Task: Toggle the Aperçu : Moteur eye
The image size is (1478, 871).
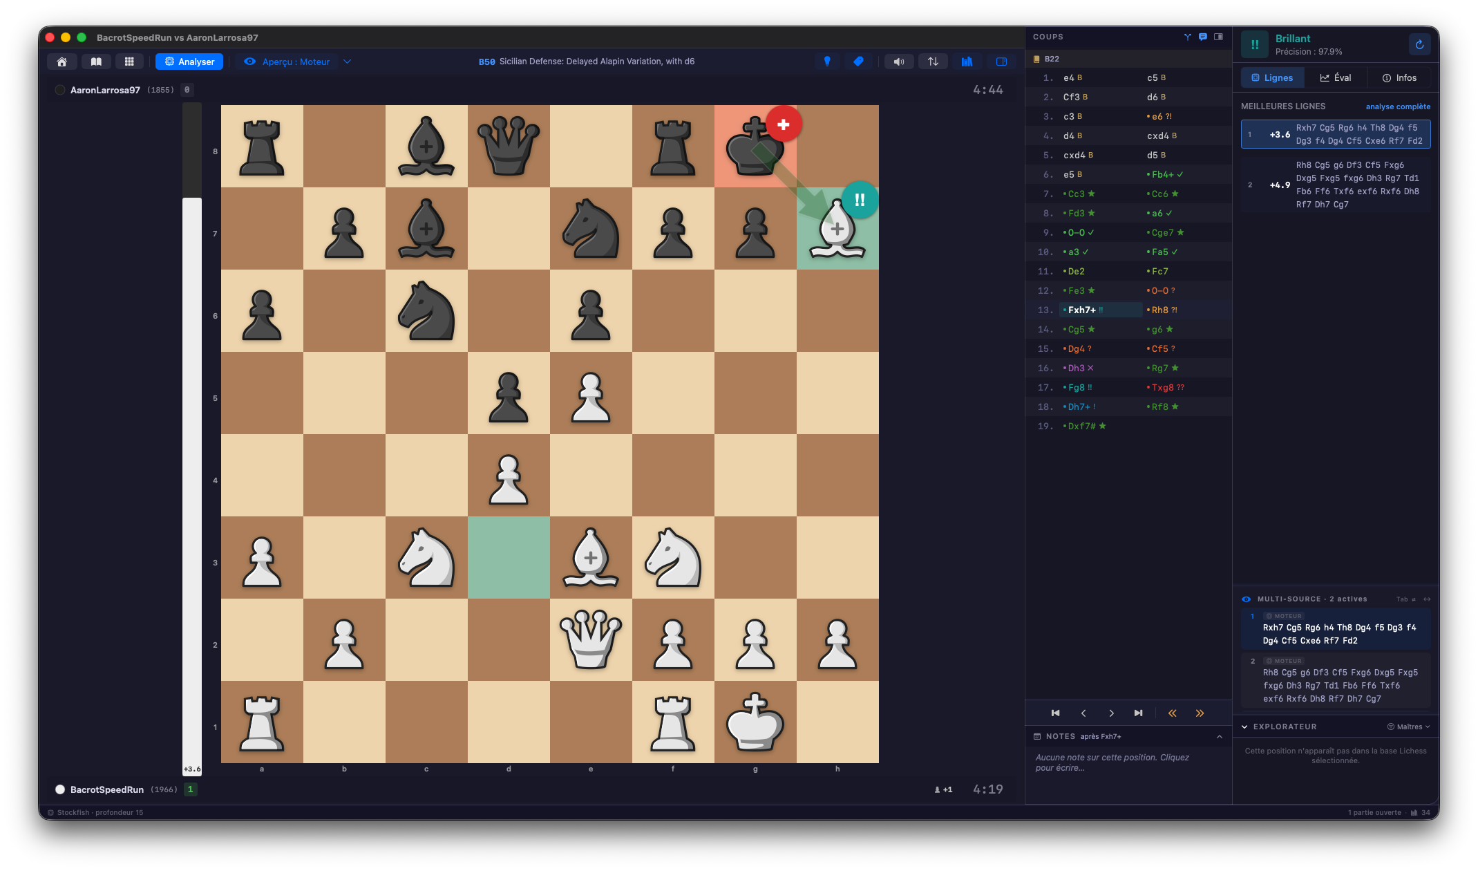Action: (x=249, y=62)
